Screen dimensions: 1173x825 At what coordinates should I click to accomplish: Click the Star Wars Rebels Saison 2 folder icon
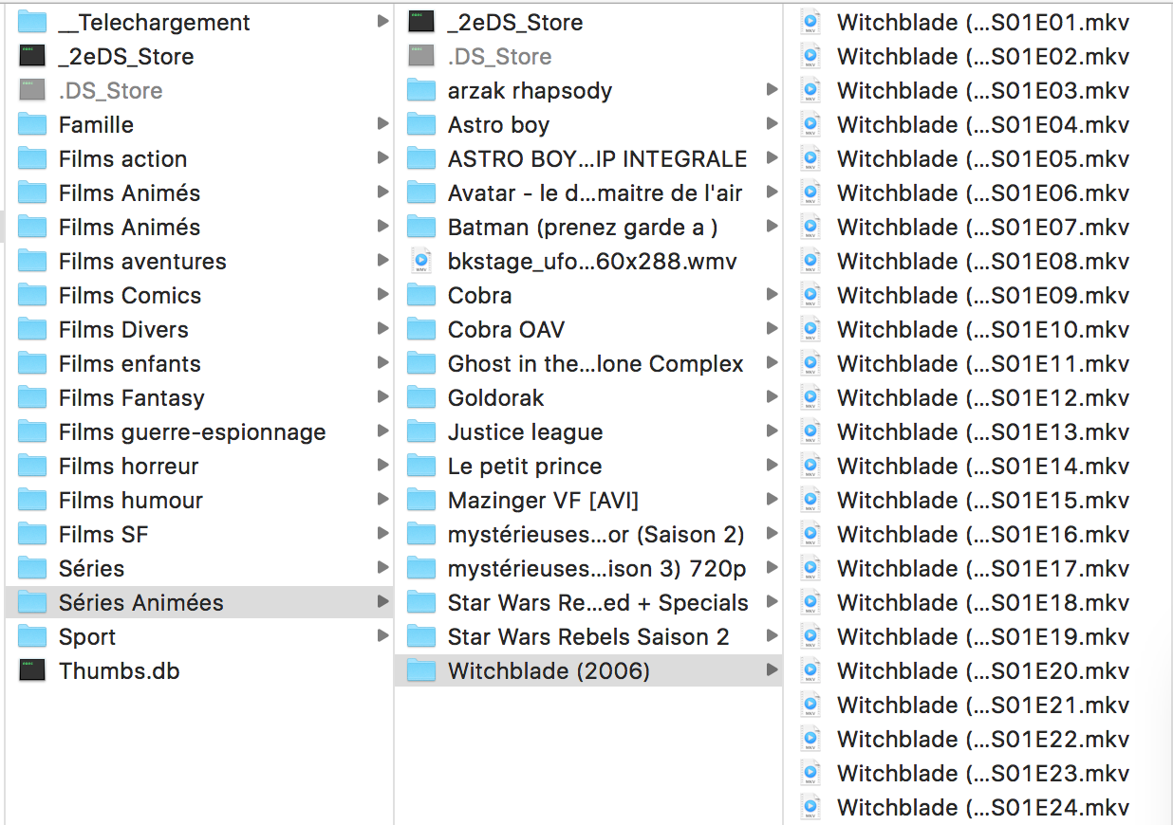[421, 636]
